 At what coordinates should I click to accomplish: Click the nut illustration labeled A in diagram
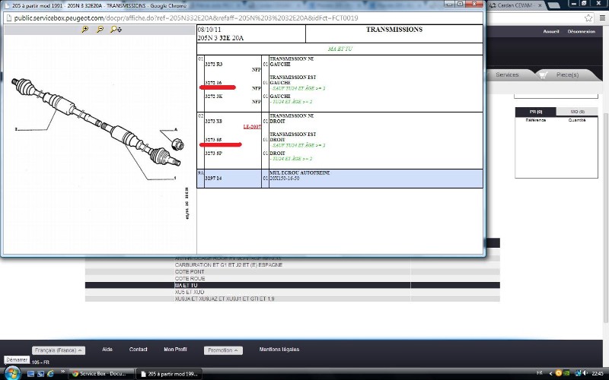177,144
